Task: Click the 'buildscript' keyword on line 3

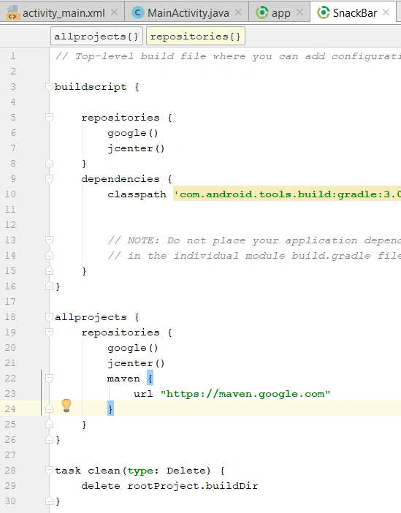Action: pos(91,87)
